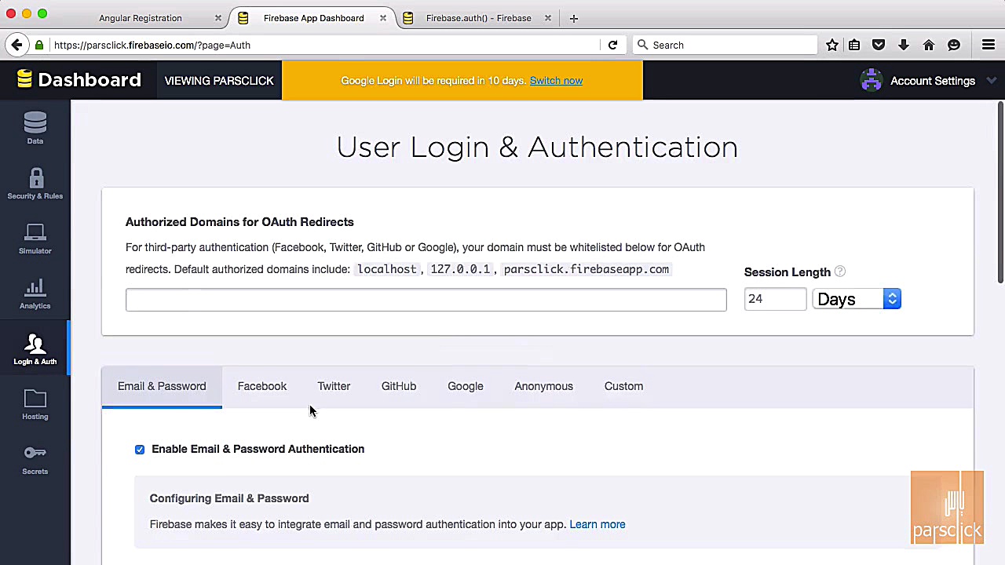Switch to the Firebase.auth() browser tab

[478, 18]
